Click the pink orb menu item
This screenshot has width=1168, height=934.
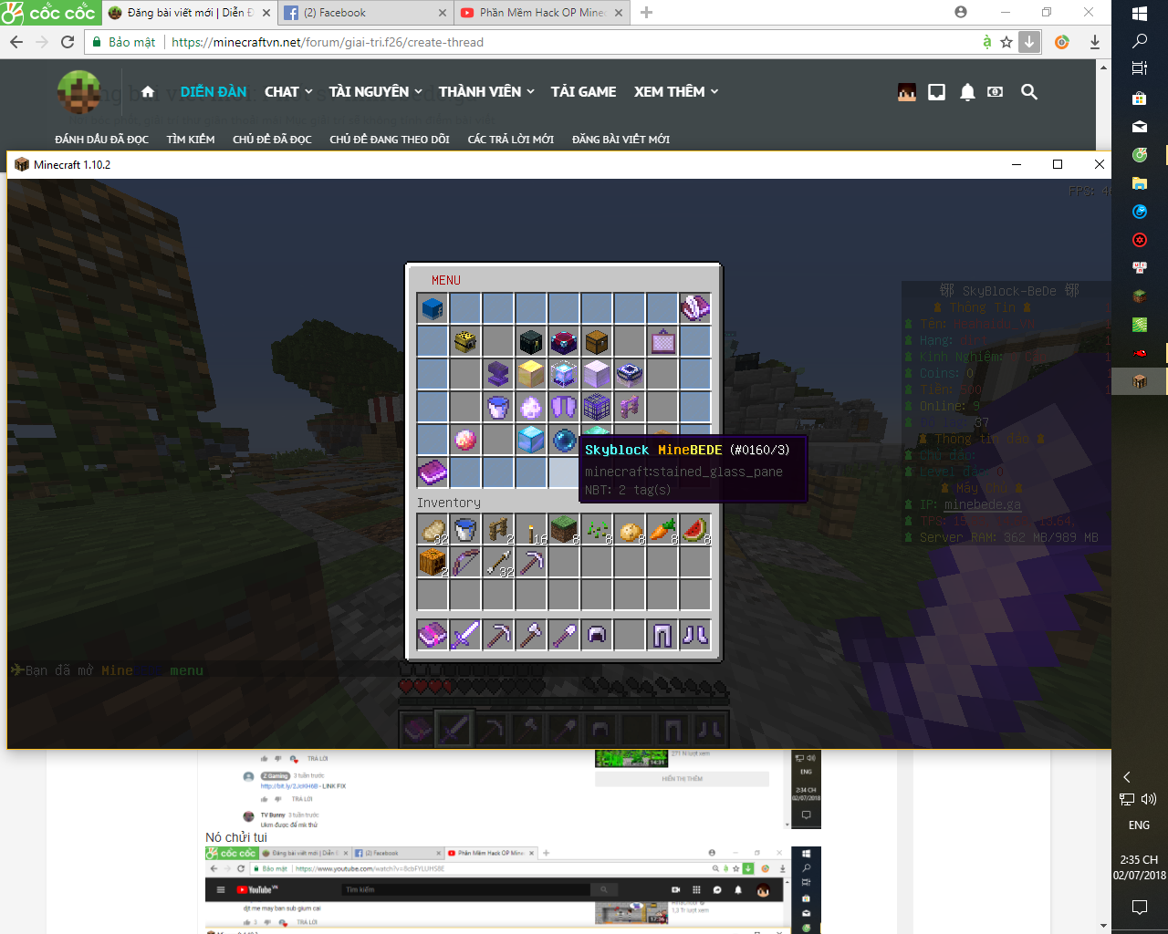pyautogui.click(x=465, y=440)
